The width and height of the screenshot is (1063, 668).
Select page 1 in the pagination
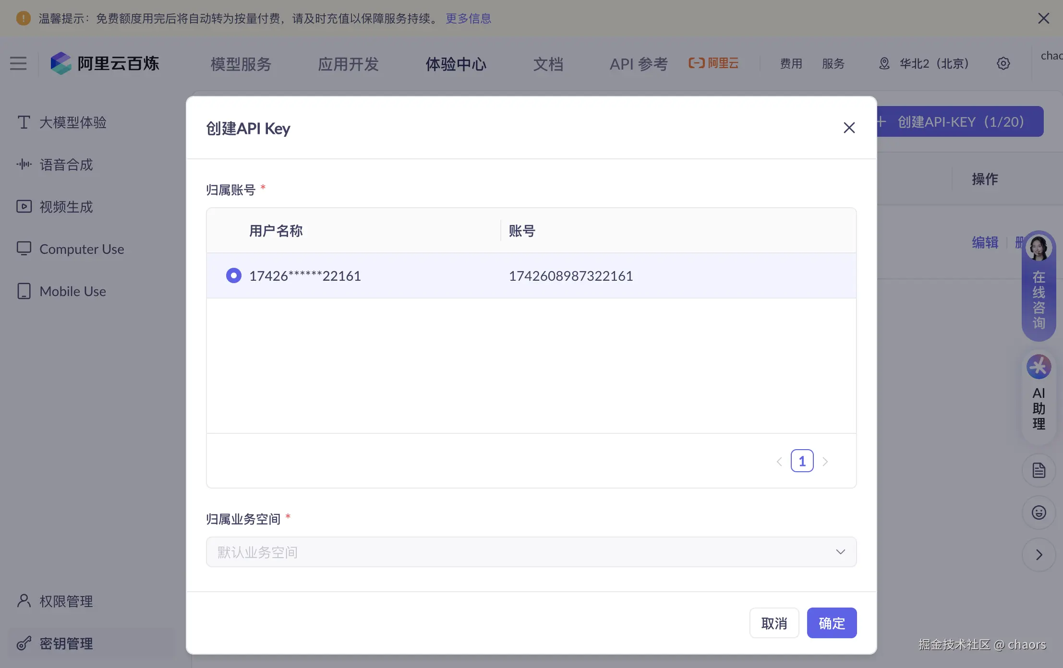802,461
